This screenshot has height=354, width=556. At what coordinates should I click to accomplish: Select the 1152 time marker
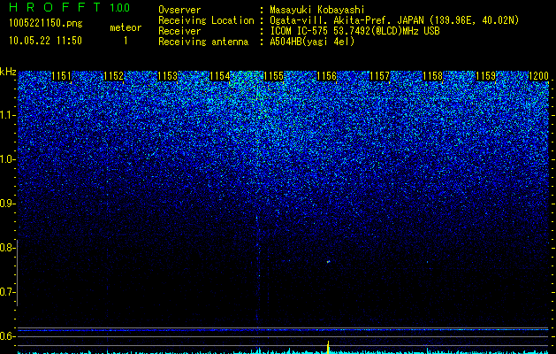point(114,76)
